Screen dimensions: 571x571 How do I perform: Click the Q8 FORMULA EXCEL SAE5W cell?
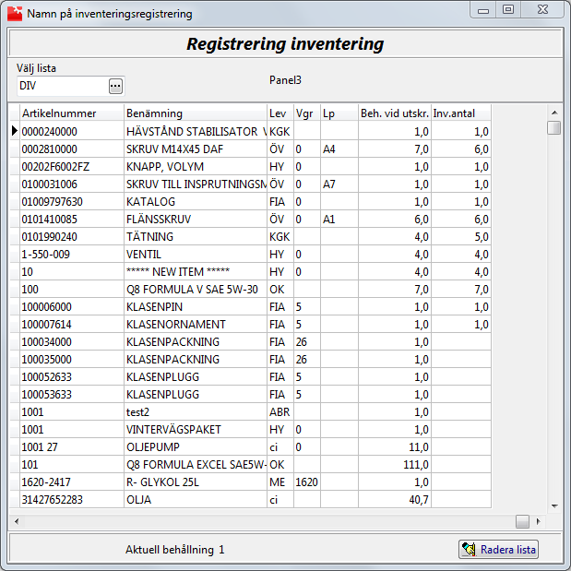click(196, 464)
